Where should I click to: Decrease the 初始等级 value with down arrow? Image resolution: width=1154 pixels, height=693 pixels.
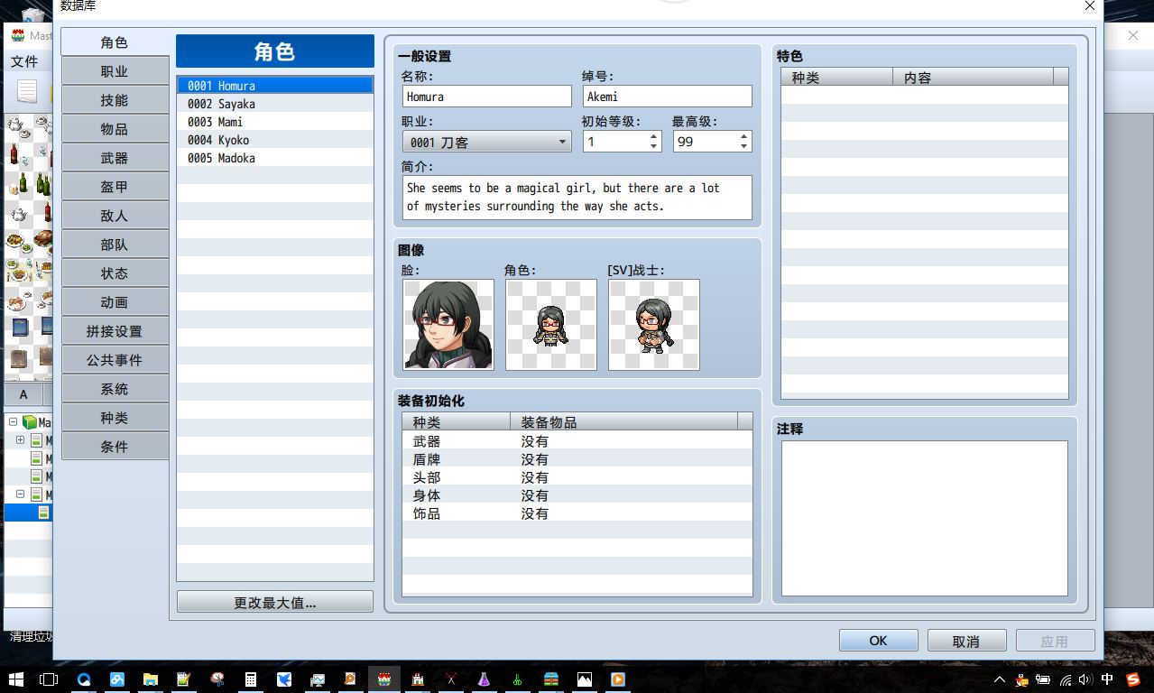[x=654, y=146]
